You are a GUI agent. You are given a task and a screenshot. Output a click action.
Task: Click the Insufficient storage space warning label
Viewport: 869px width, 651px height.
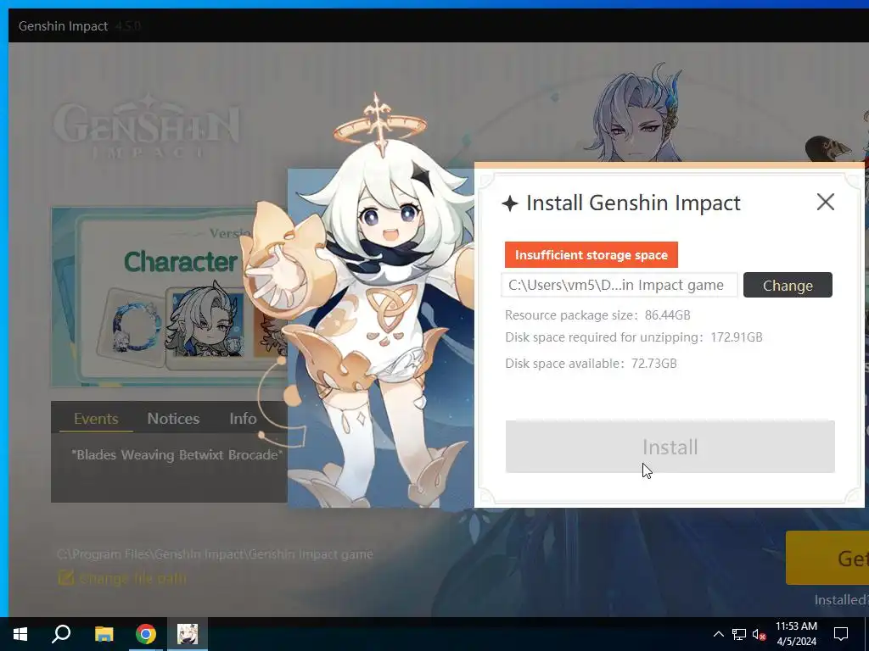[x=591, y=254]
